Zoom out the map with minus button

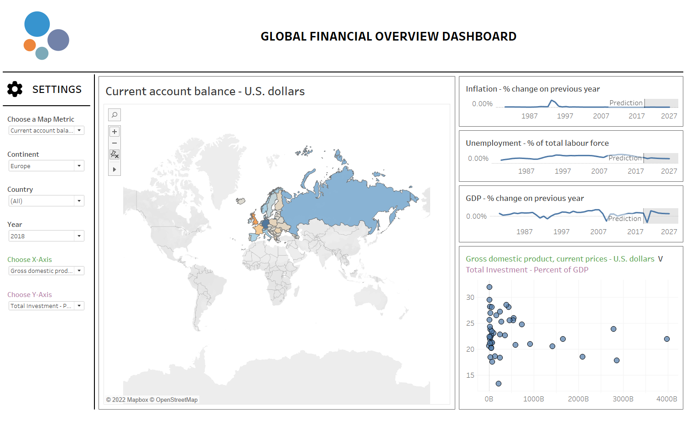(114, 143)
